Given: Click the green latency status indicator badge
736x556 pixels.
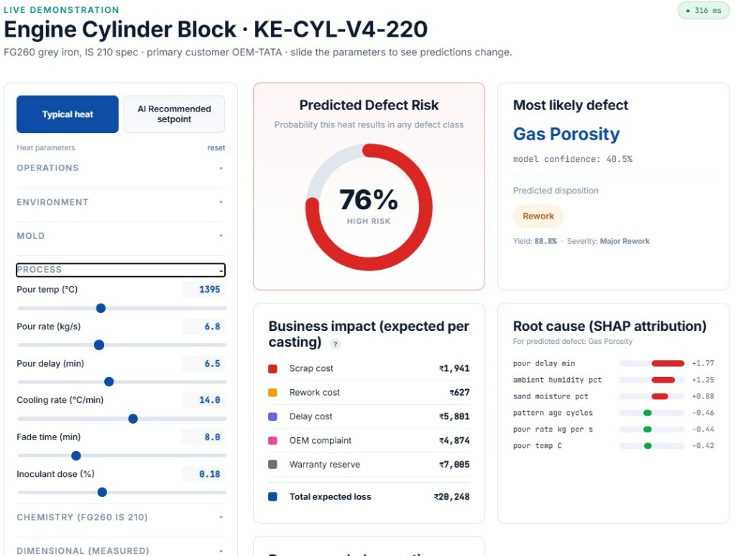Looking at the screenshot, I should tap(703, 10).
